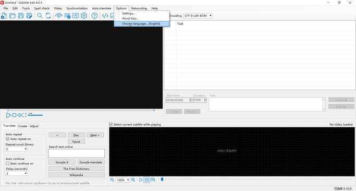The width and height of the screenshot is (356, 191).
Task: Open the Encoding UTF-8 with BOM dropdown
Action: 198,16
